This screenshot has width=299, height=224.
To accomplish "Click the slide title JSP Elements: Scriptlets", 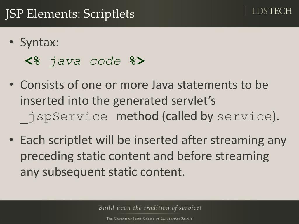I will coord(70,14).
